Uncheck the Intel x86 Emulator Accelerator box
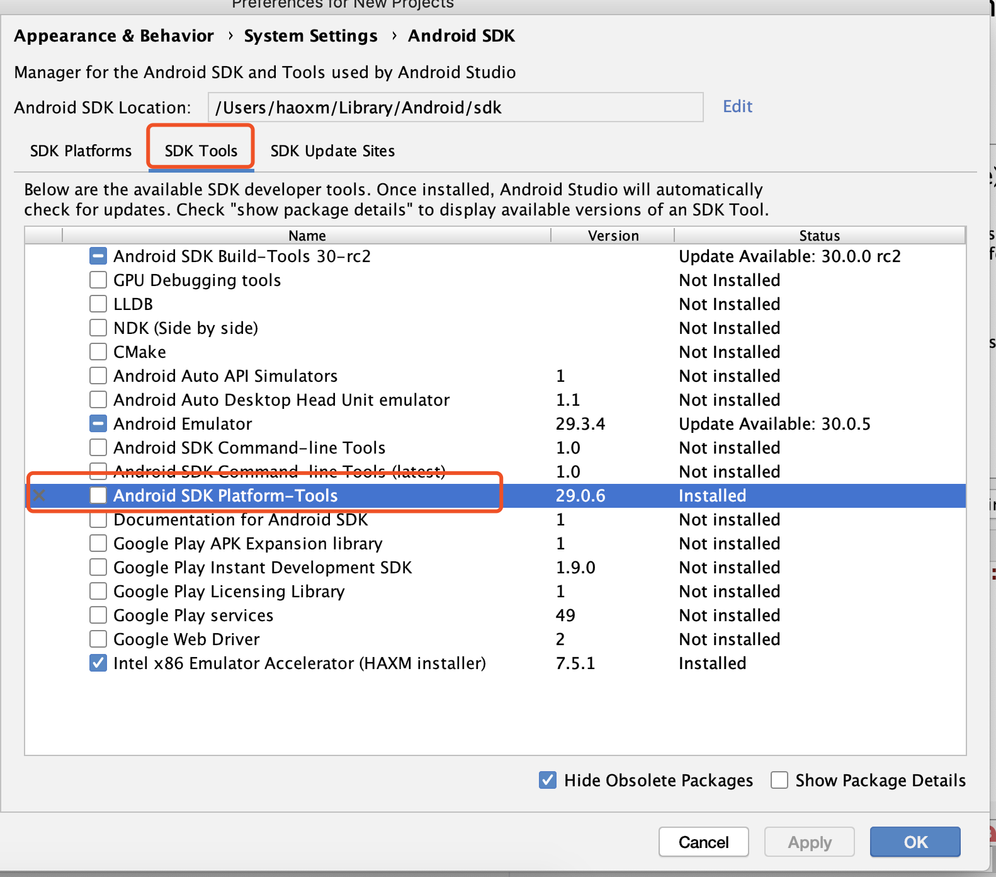The height and width of the screenshot is (877, 996). (x=98, y=663)
